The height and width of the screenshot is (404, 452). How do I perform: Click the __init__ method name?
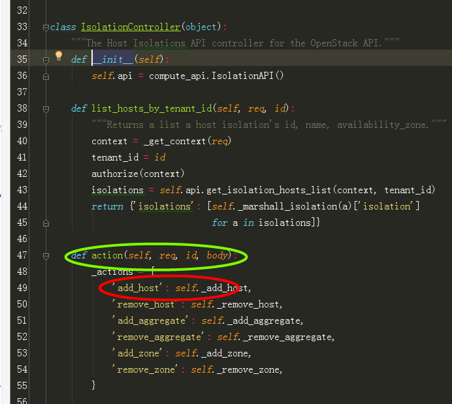pyautogui.click(x=113, y=59)
